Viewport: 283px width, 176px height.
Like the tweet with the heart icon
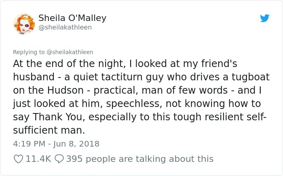pos(18,159)
